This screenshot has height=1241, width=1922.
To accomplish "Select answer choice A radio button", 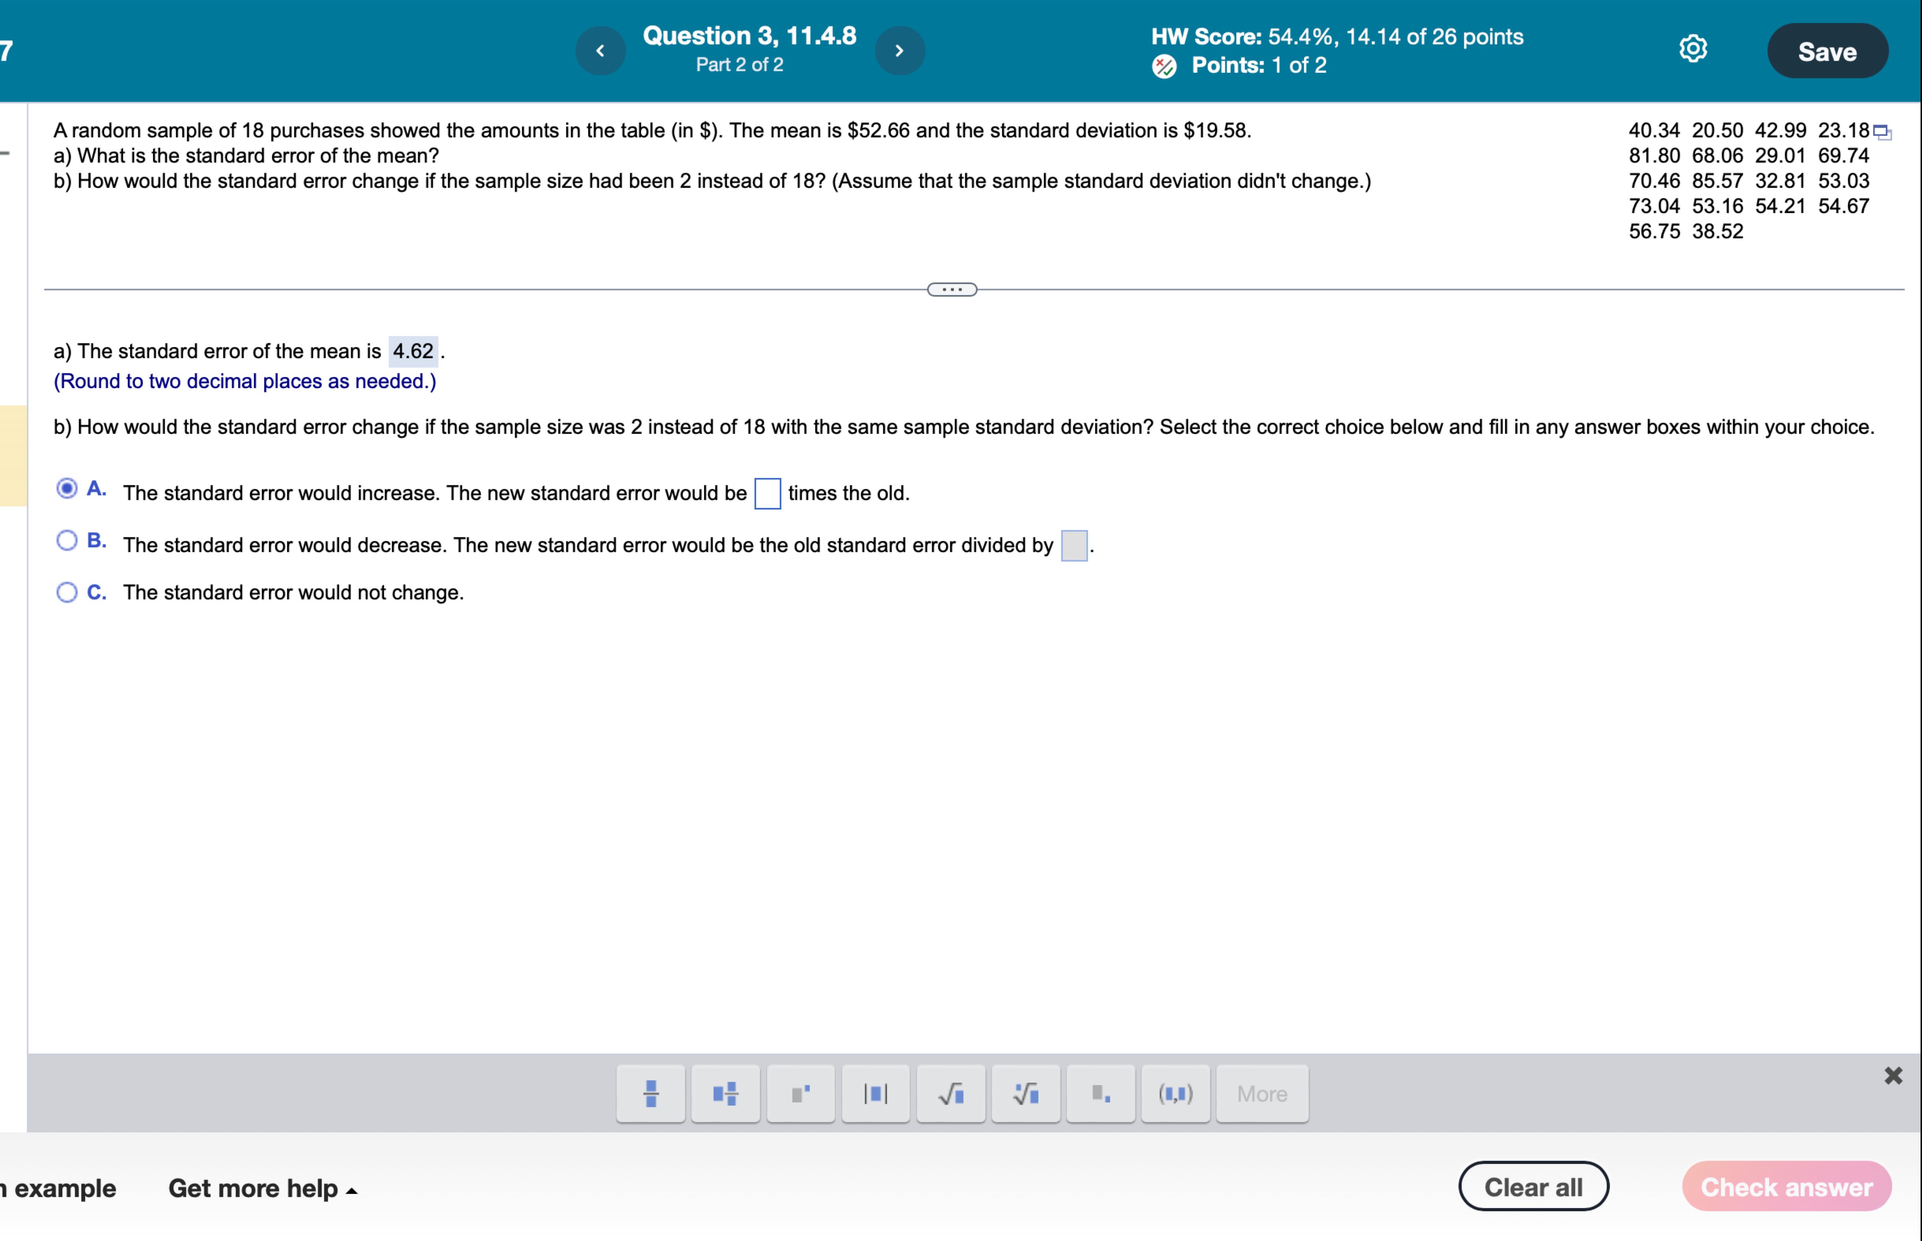I will pyautogui.click(x=68, y=488).
